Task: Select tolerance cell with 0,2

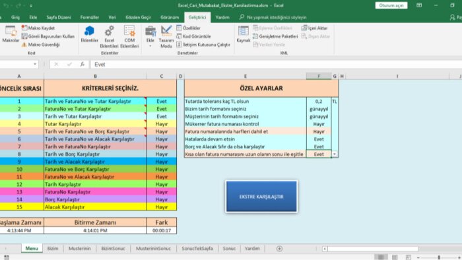Action: 319,101
